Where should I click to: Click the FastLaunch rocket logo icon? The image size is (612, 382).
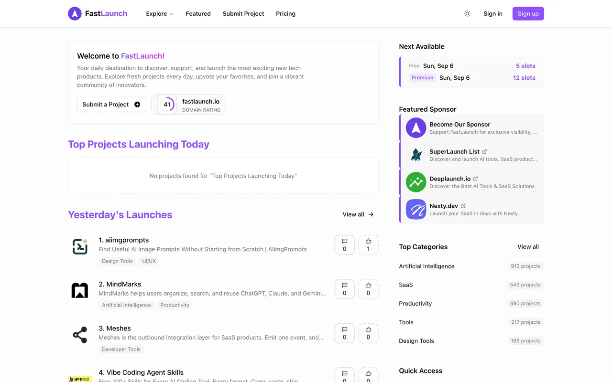click(x=75, y=13)
